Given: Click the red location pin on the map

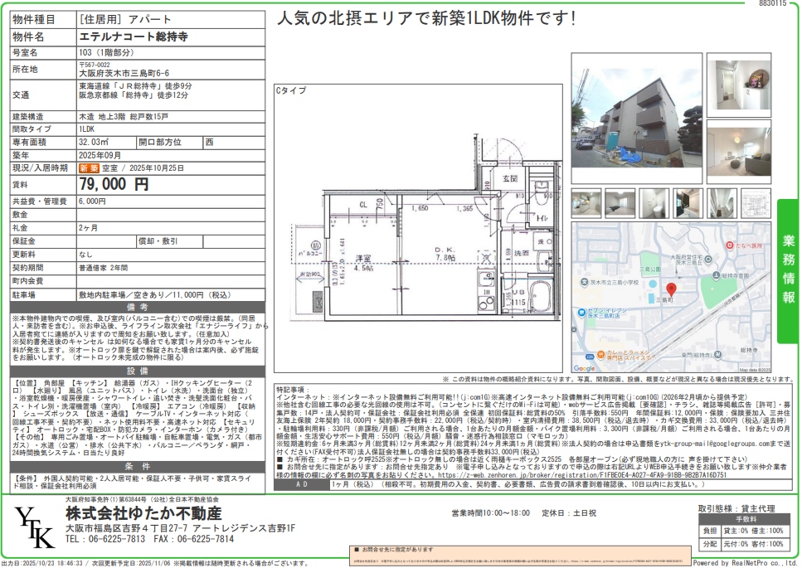Looking at the screenshot, I should [670, 289].
